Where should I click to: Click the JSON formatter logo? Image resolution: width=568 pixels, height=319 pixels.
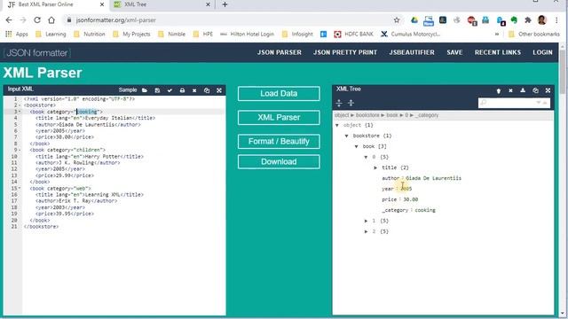(37, 53)
